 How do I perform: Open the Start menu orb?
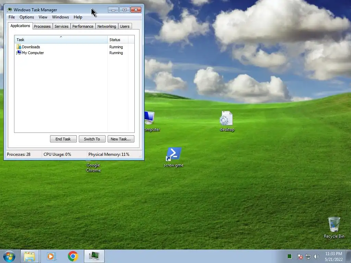coord(9,256)
